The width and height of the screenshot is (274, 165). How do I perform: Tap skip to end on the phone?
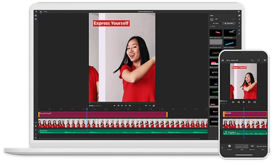tap(255, 102)
